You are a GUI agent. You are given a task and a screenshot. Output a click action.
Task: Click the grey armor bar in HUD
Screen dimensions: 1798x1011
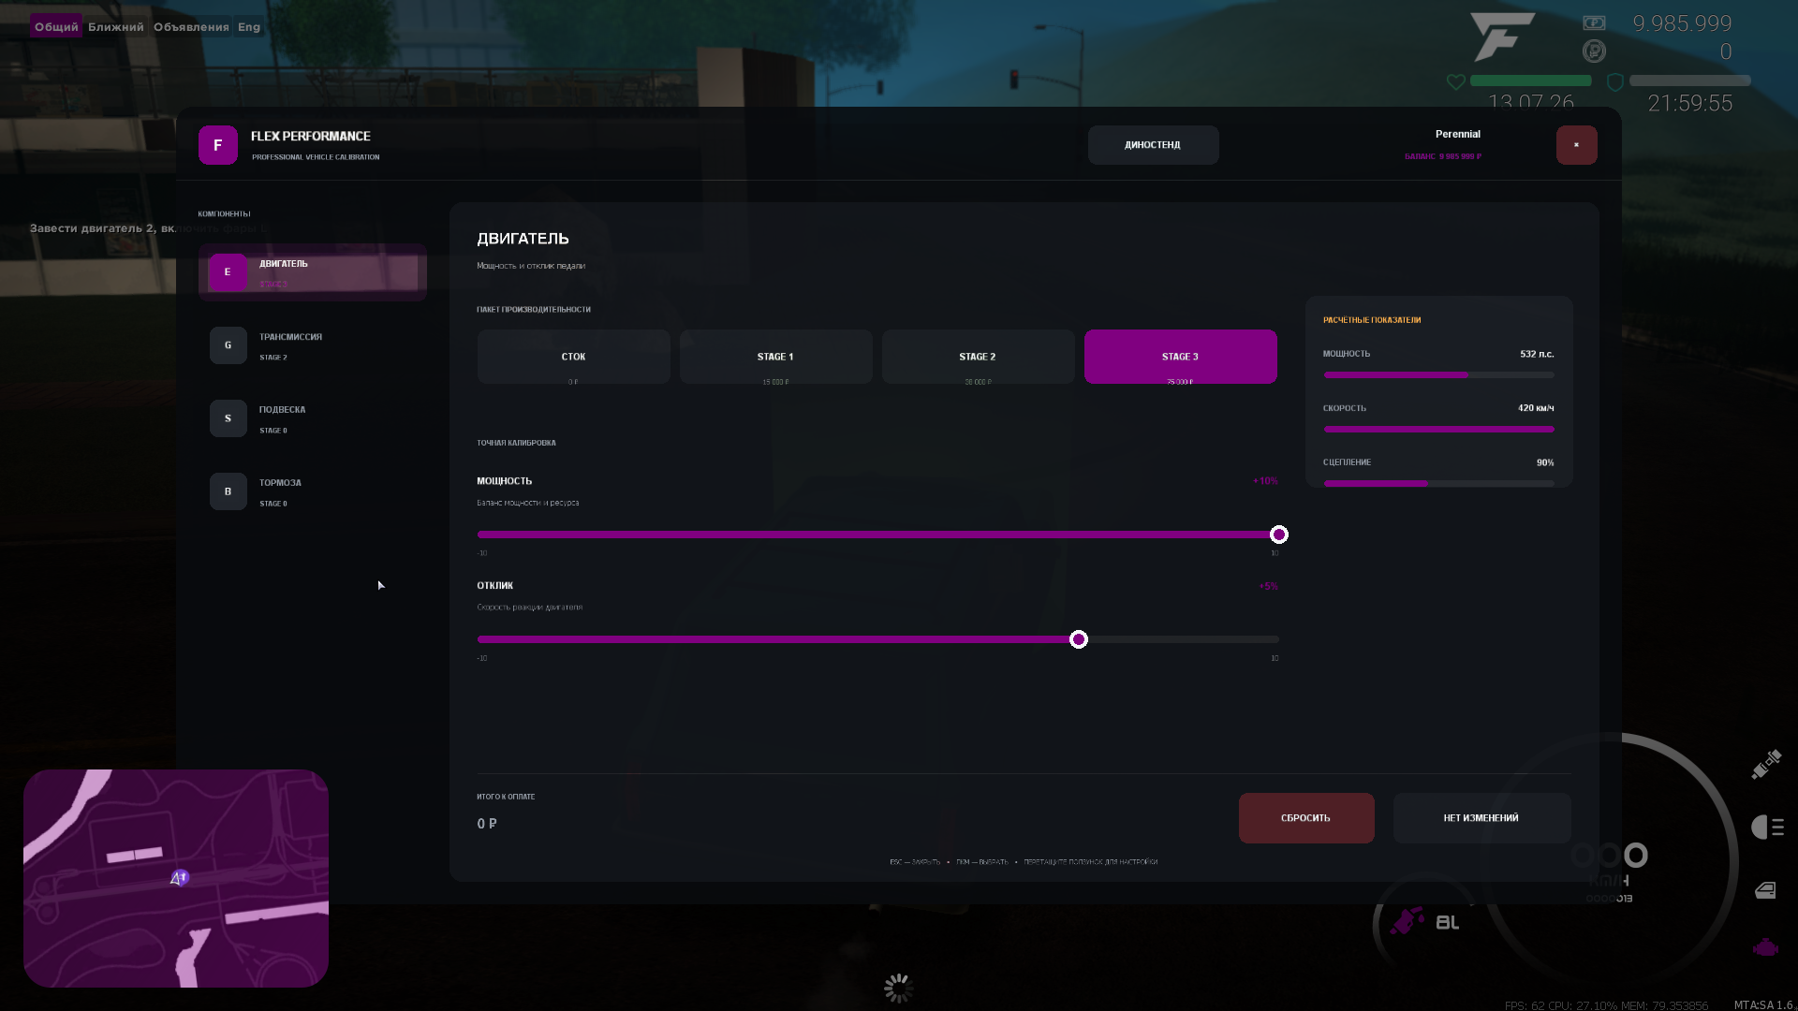pos(1689,81)
